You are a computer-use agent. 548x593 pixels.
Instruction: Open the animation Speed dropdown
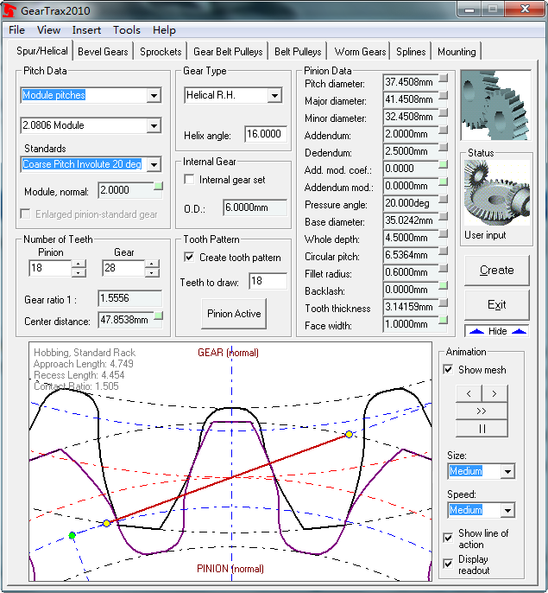(x=507, y=510)
